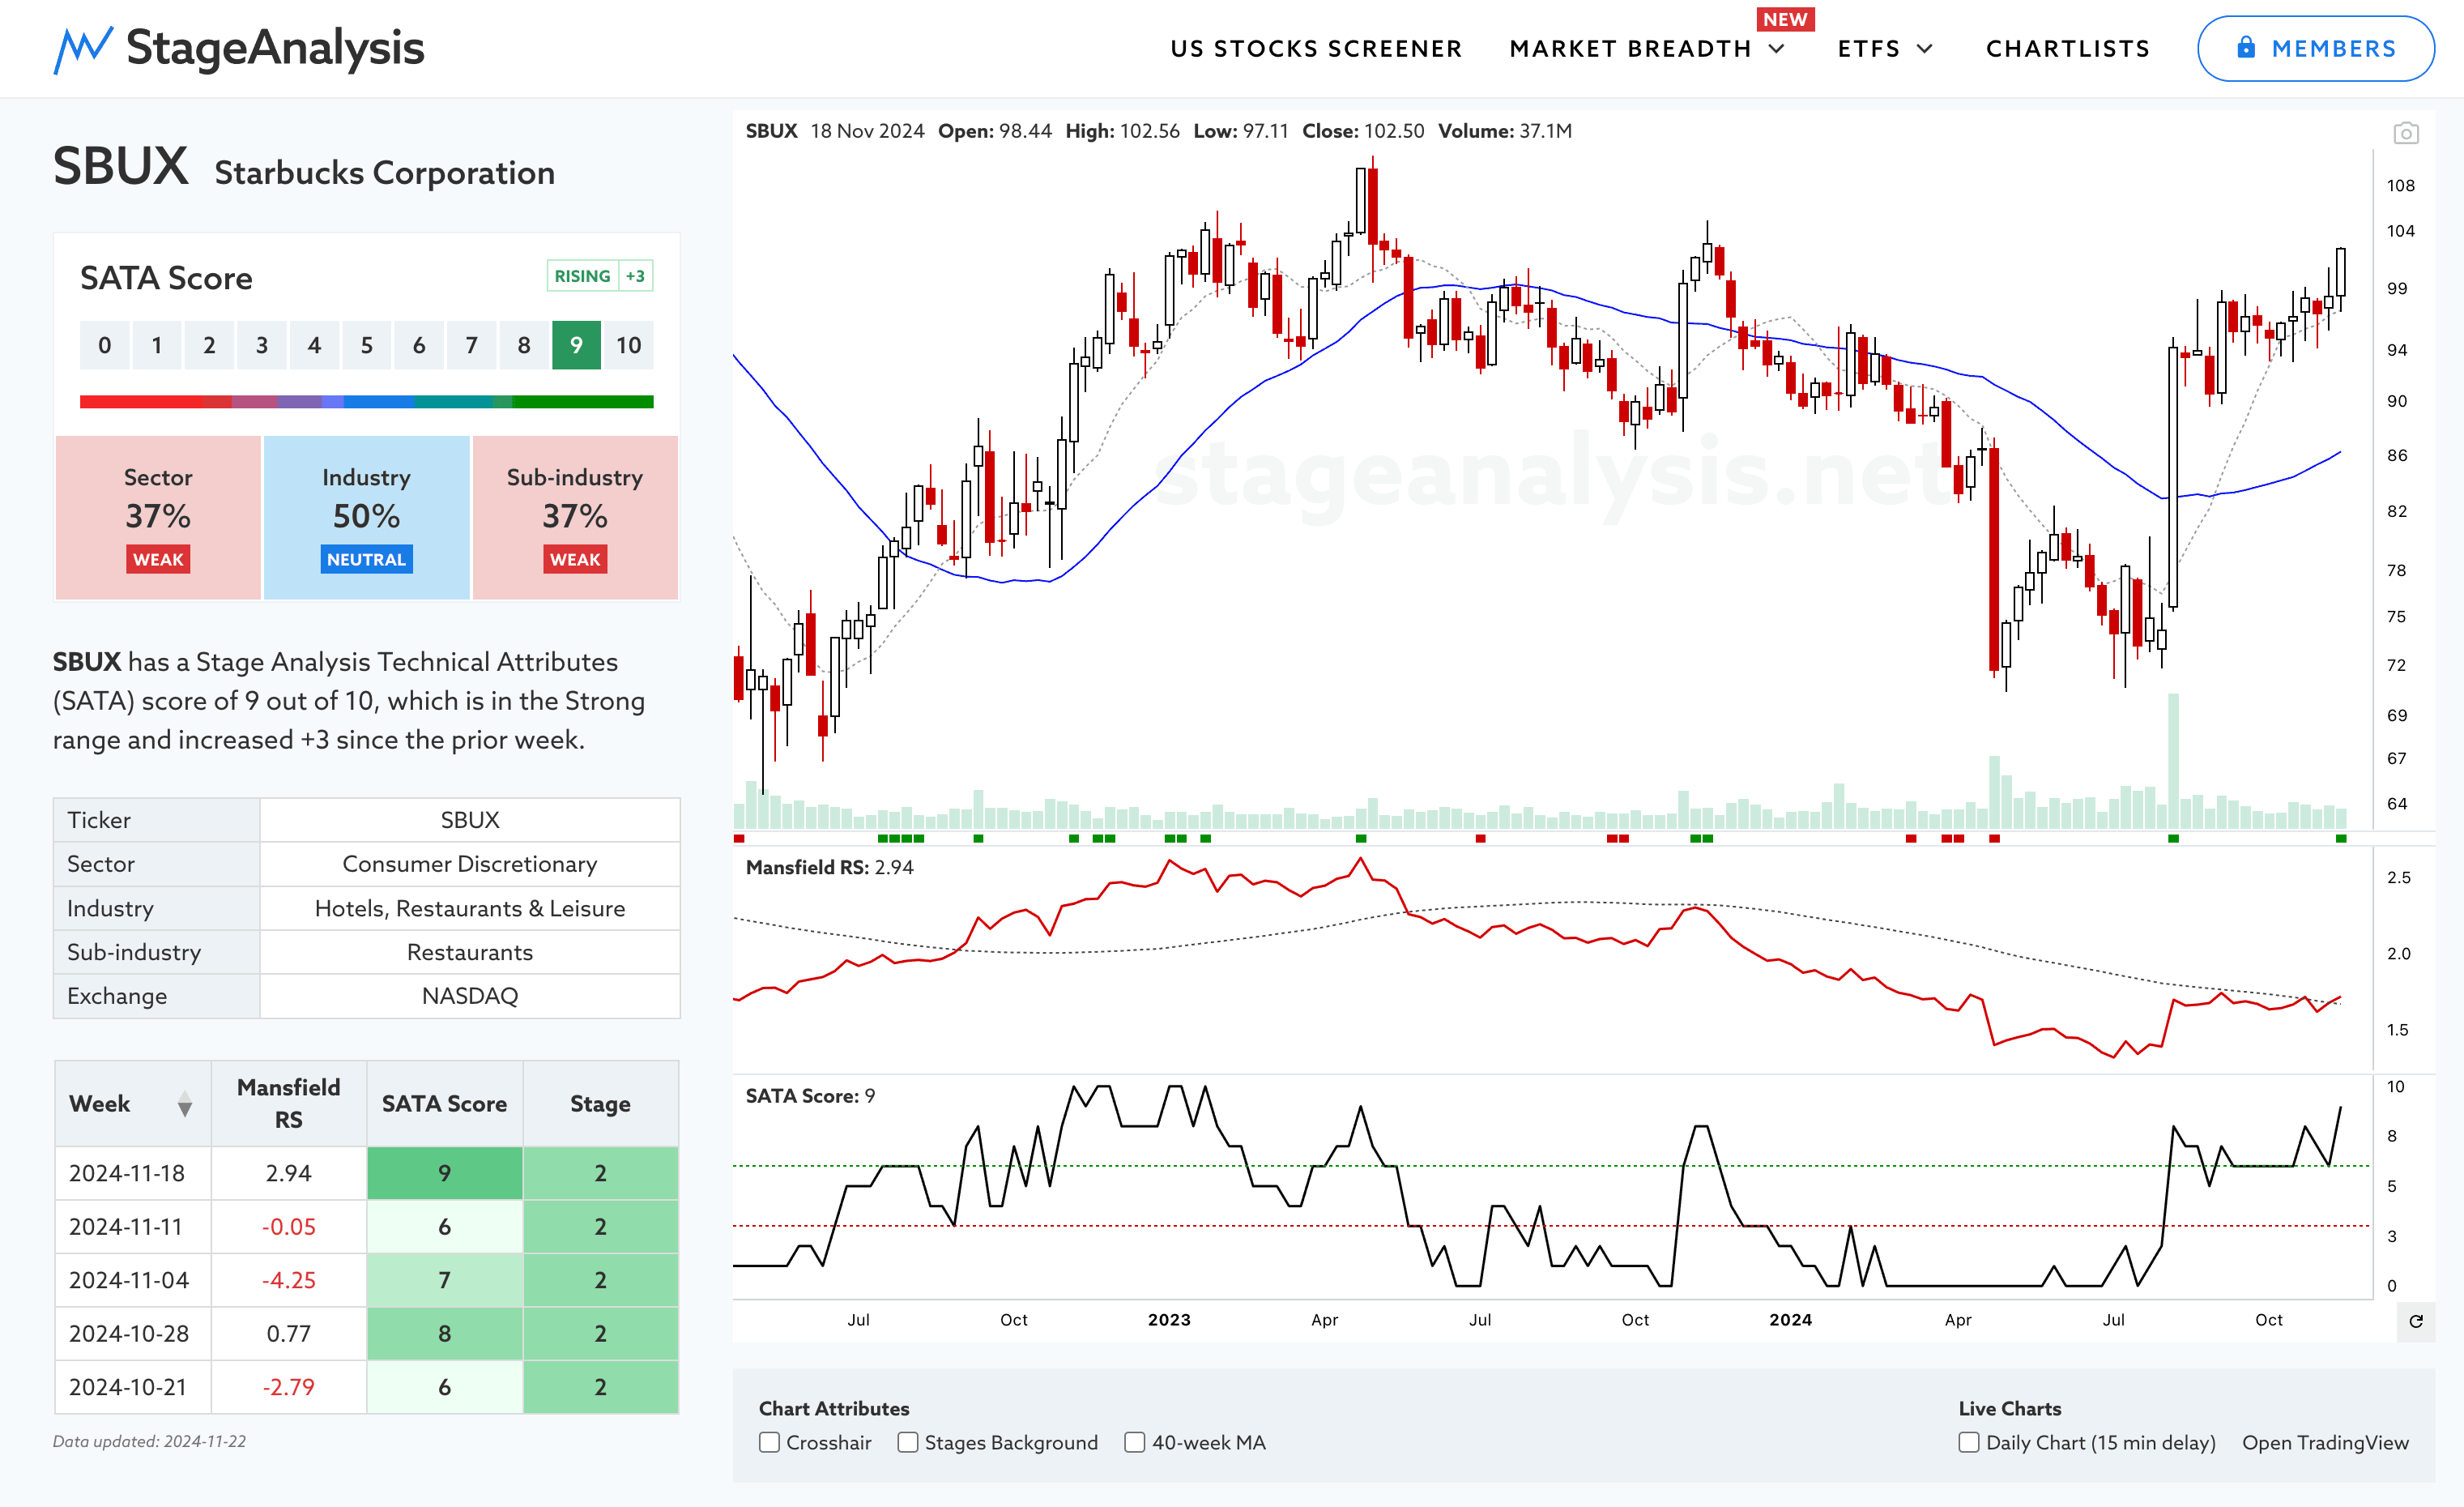Screen dimensions: 2464x1507
Task: Click the NASDAQ exchange cell
Action: point(470,996)
